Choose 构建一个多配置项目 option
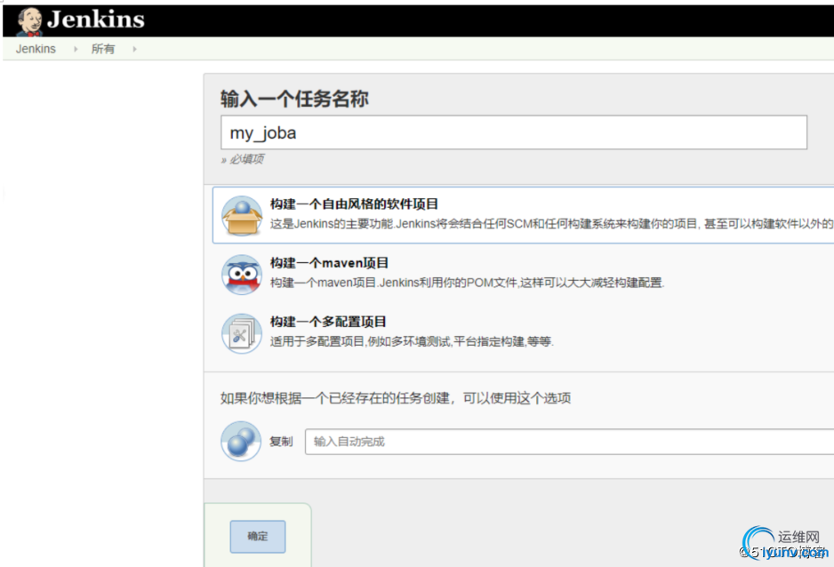Screen dimensions: 834x567 [x=328, y=322]
